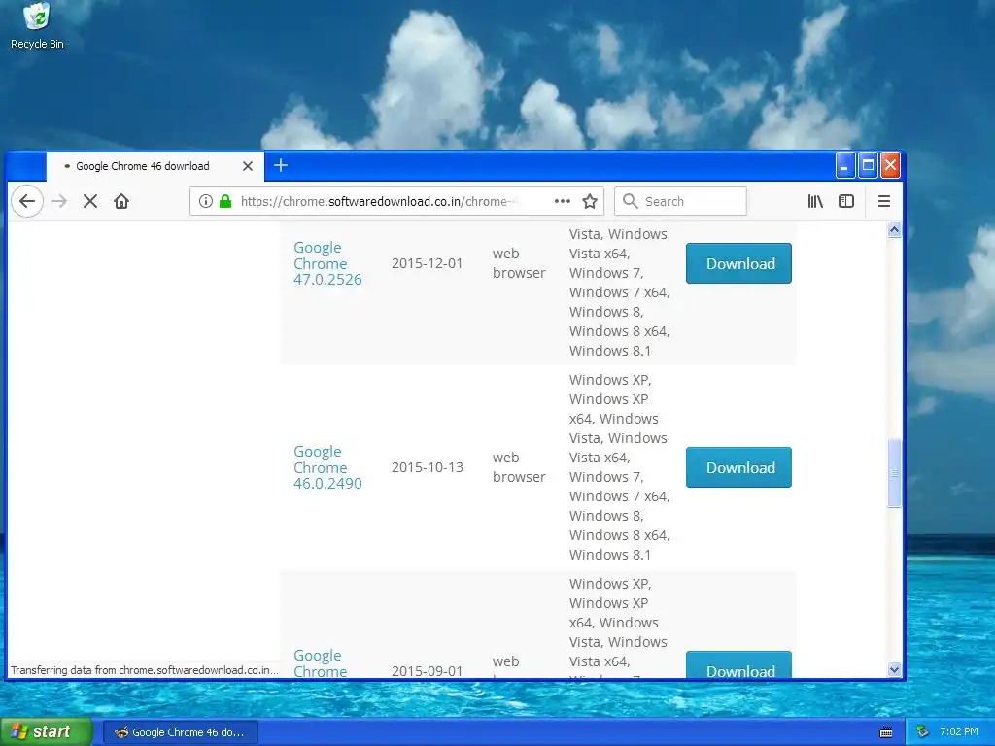This screenshot has height=746, width=995.
Task: Download the 2015-09-01 Chrome release
Action: pos(738,664)
